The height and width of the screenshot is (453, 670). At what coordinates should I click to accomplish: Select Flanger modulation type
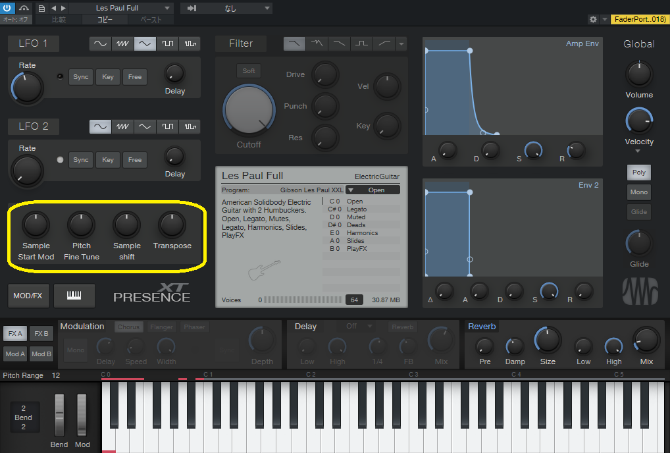[161, 327]
